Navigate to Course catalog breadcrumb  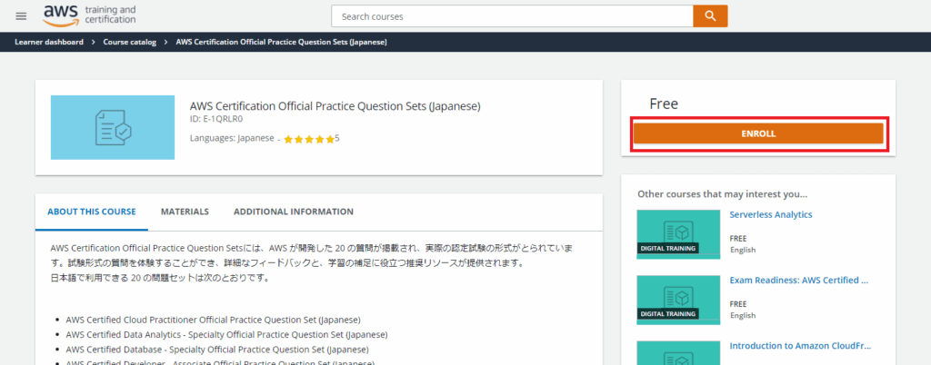pos(129,42)
